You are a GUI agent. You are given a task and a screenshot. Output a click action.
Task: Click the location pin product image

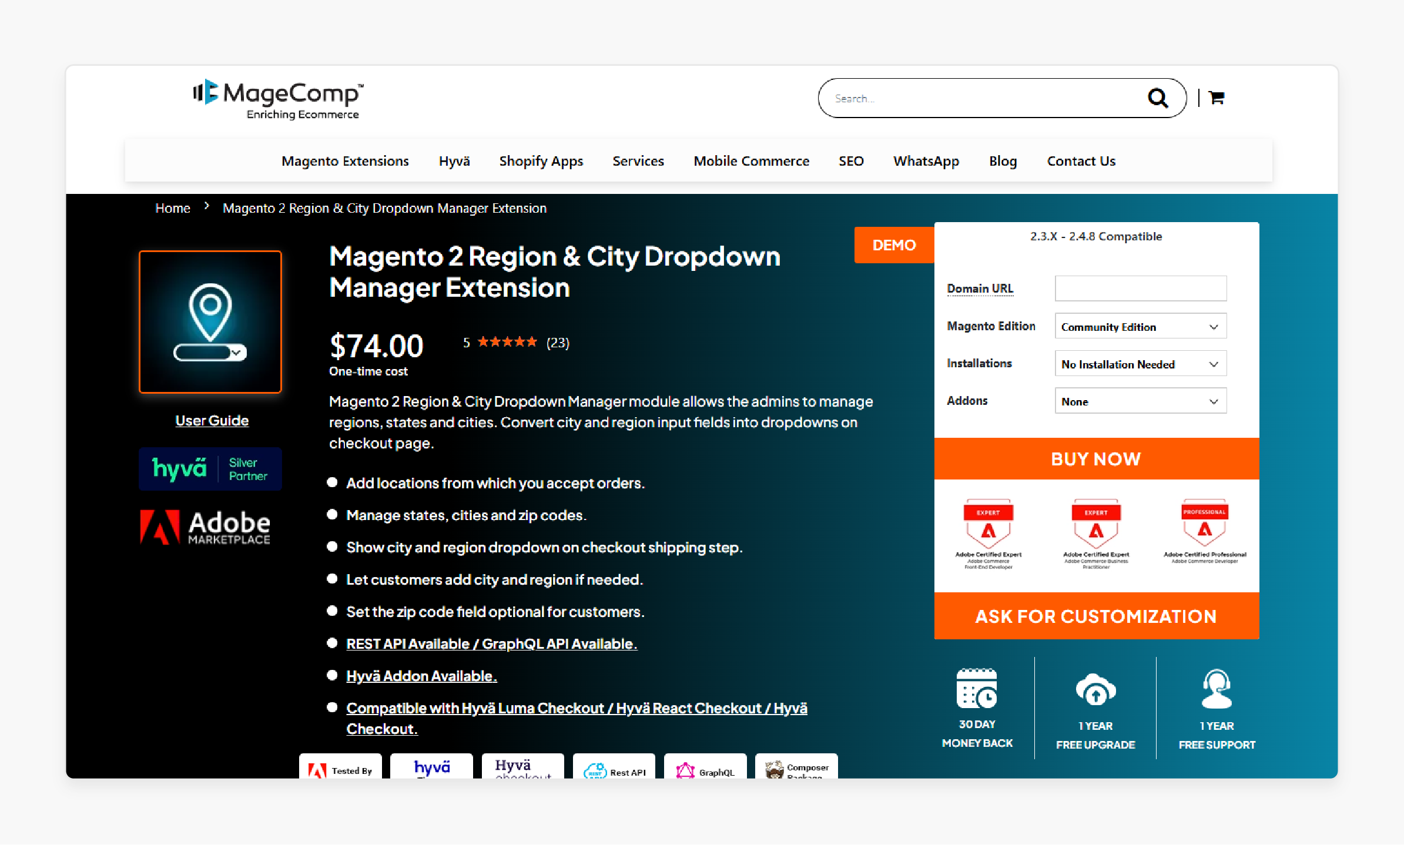coord(210,322)
